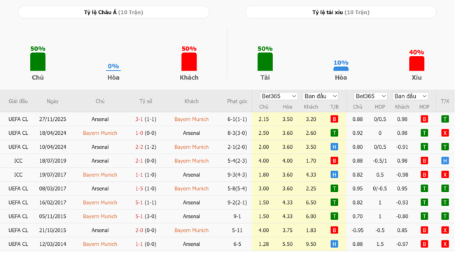Click the Phạt góc column header
455x255 pixels.
(237, 101)
